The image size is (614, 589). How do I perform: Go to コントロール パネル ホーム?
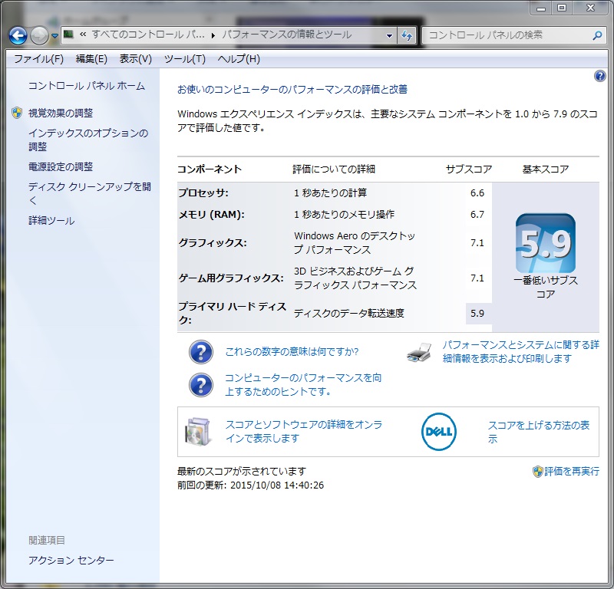[x=87, y=86]
